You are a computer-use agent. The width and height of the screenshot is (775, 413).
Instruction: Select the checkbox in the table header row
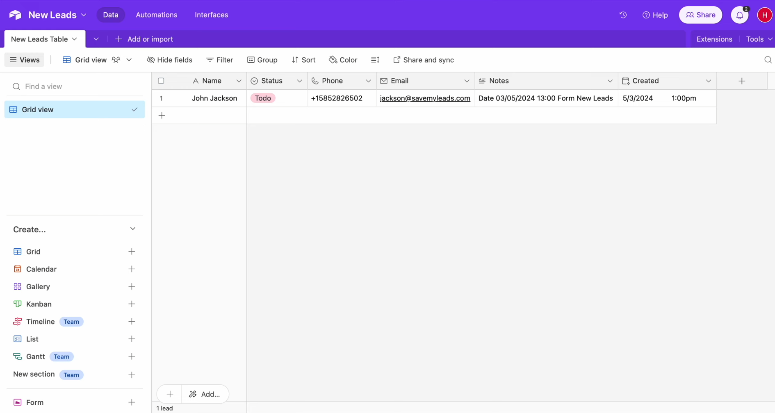tap(161, 81)
